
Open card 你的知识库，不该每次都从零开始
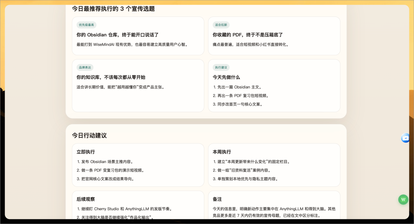point(138,86)
